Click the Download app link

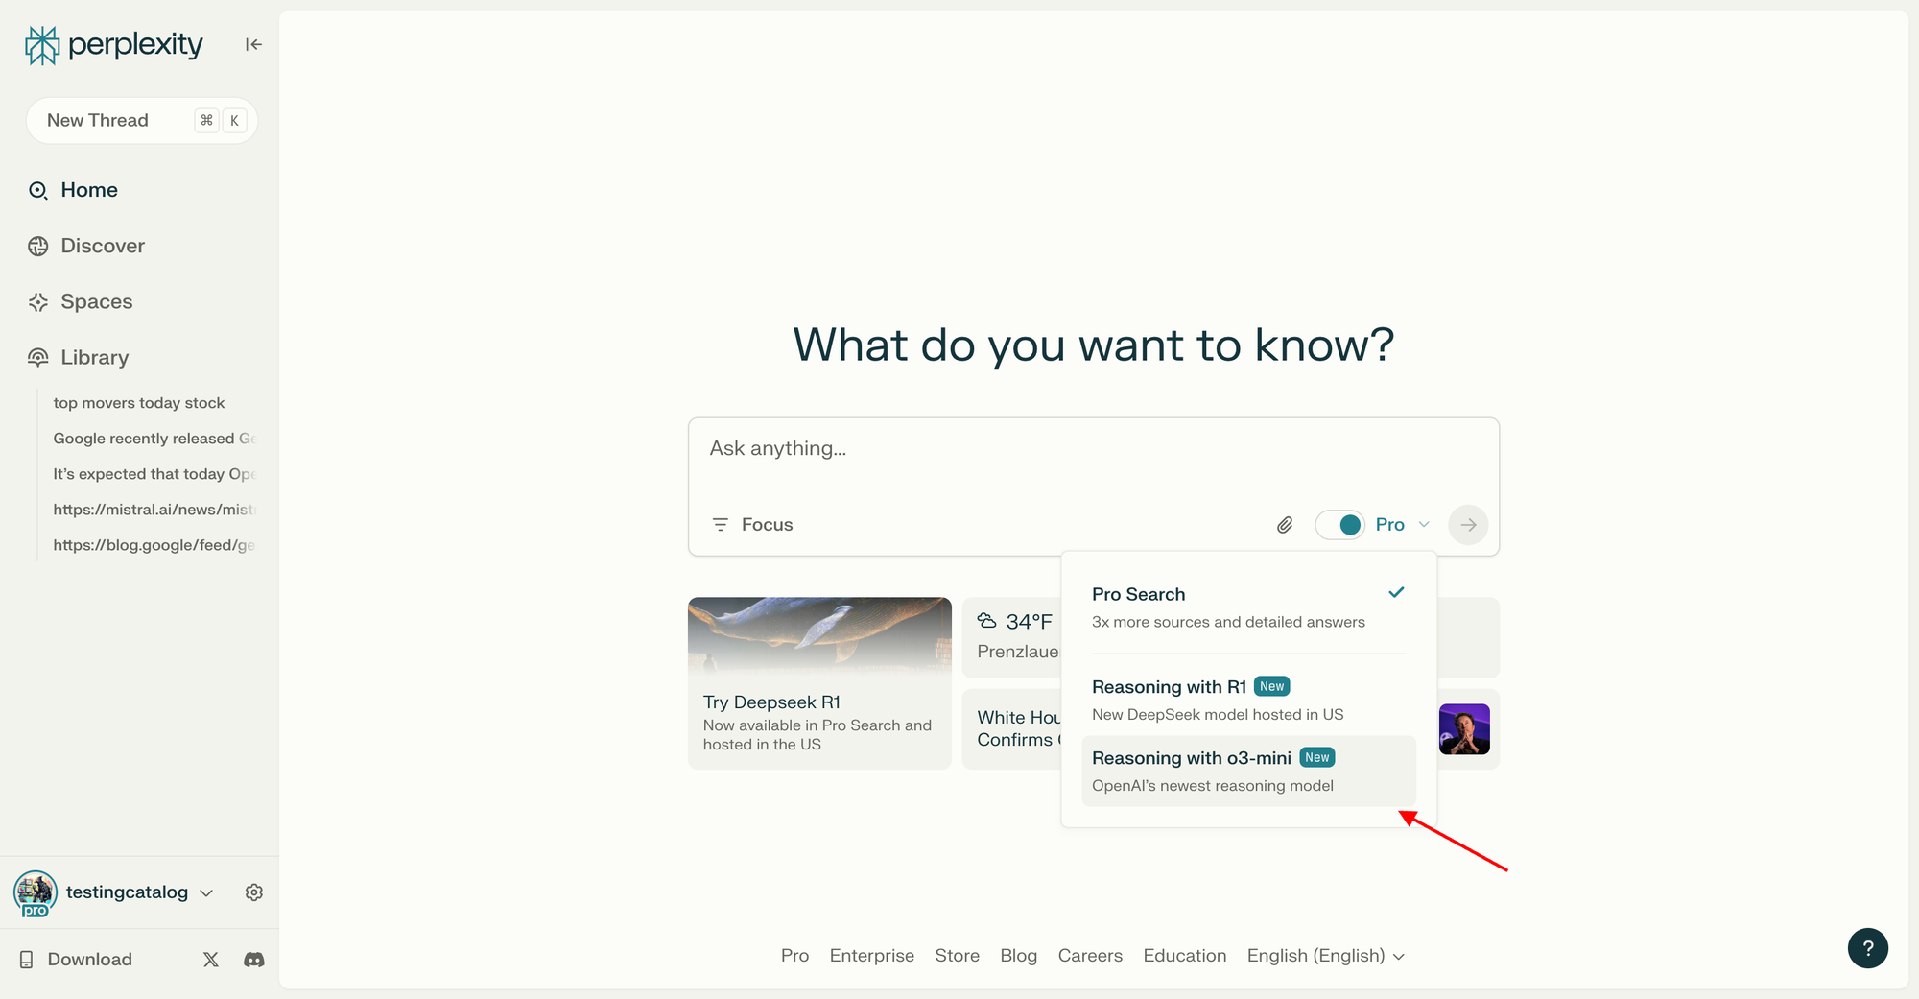[76, 960]
